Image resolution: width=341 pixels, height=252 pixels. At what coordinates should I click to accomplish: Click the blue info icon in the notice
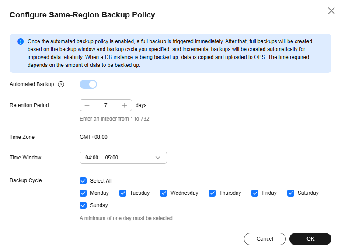20,41
